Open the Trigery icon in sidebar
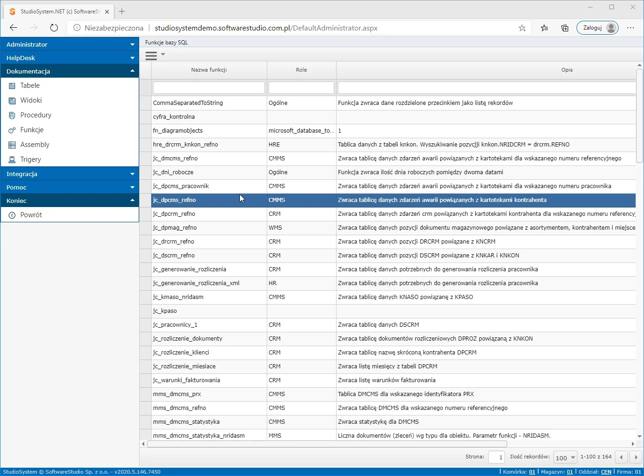 click(x=12, y=159)
